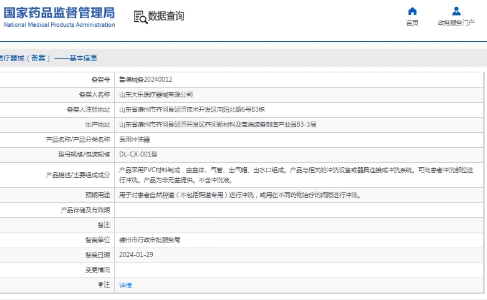Click the 数据查询 search document icon

coord(140,17)
